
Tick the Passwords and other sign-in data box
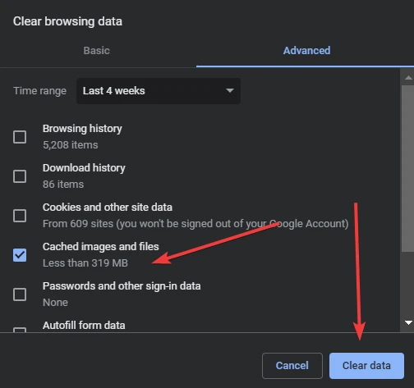pyautogui.click(x=20, y=294)
